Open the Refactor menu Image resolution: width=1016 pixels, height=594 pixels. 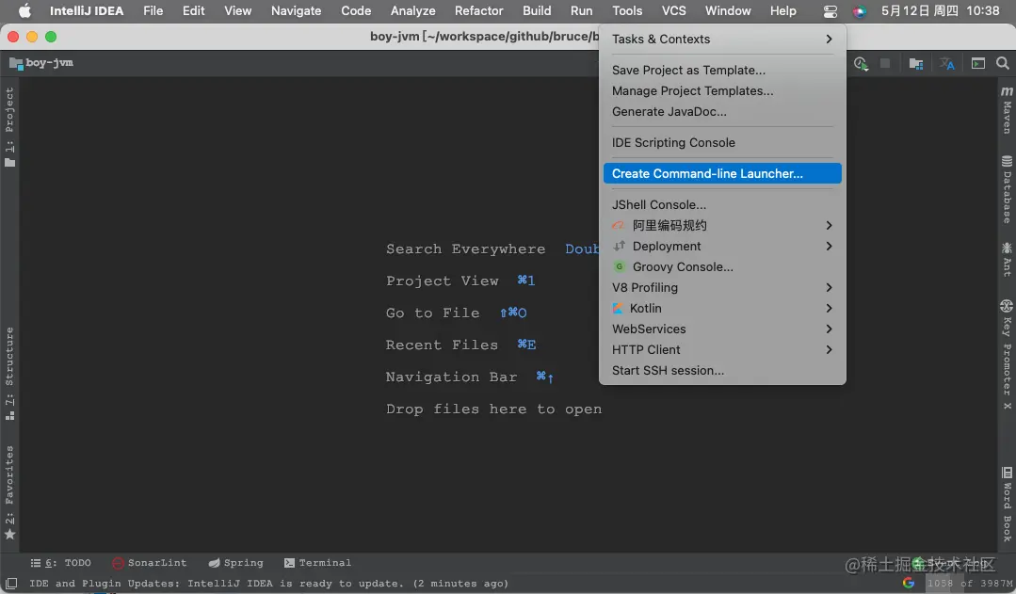[x=479, y=11]
